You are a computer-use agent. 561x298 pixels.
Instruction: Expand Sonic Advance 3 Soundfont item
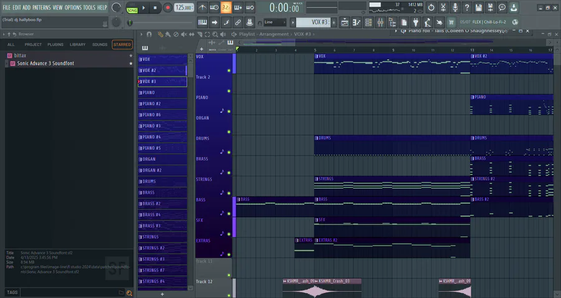tap(7, 64)
